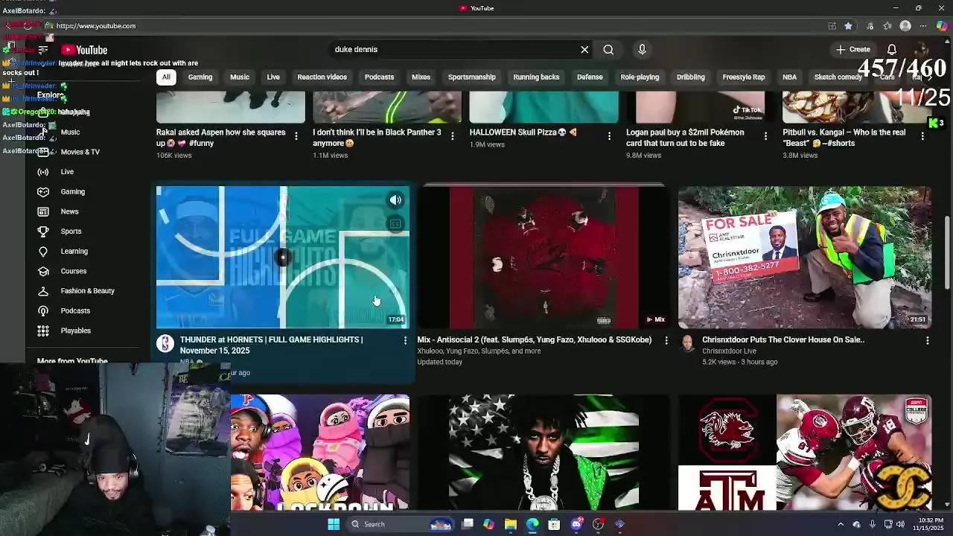Open the NBA channel avatar
Screen dimensions: 953x536
[x=165, y=343]
